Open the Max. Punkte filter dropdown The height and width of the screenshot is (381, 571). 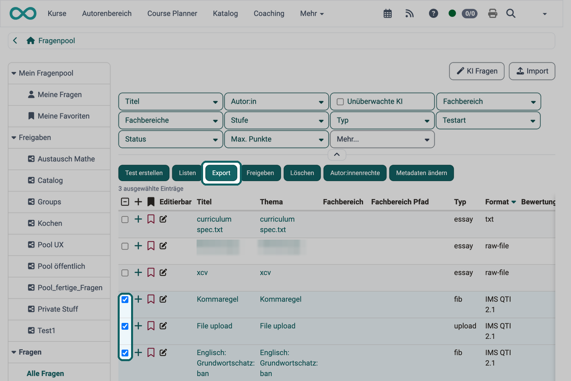coord(277,139)
